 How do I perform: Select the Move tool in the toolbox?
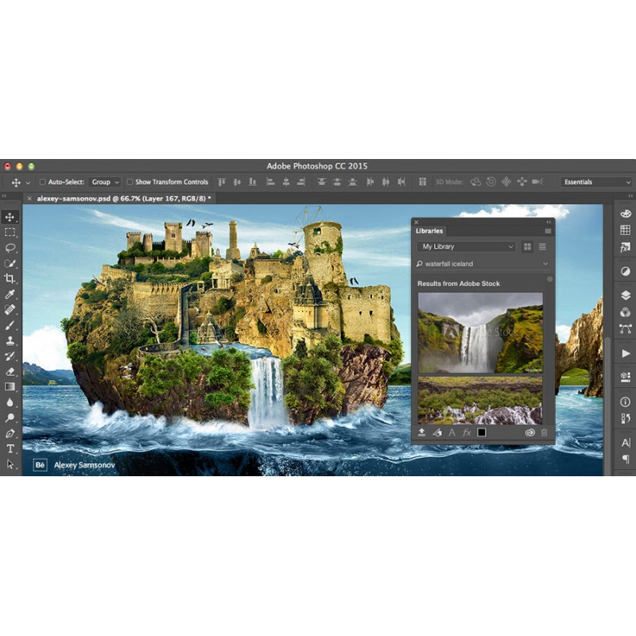pos(10,217)
